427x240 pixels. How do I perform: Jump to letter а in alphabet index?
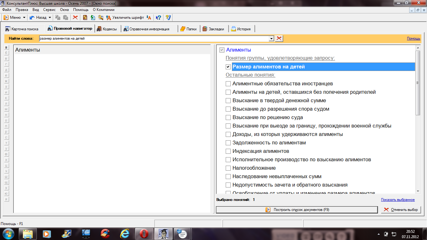[x=6, y=47]
